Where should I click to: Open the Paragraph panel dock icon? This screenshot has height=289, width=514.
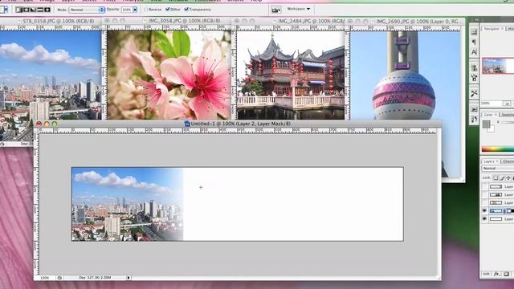click(x=474, y=42)
